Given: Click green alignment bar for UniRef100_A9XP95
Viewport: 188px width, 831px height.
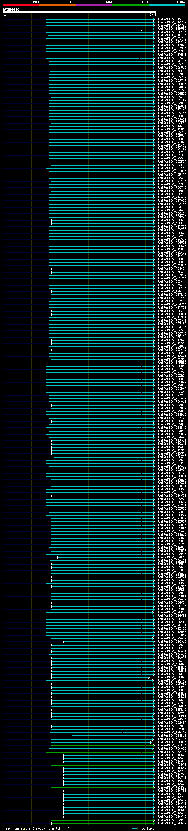Looking at the screenshot, I should point(103,787).
